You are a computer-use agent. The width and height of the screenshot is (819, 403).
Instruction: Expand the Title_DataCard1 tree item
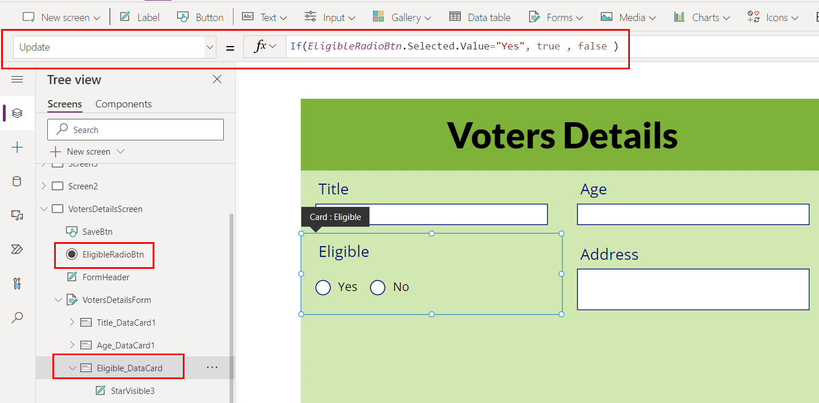click(72, 322)
